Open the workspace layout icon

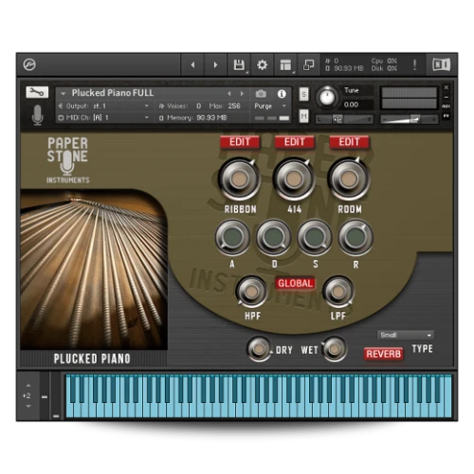(285, 65)
